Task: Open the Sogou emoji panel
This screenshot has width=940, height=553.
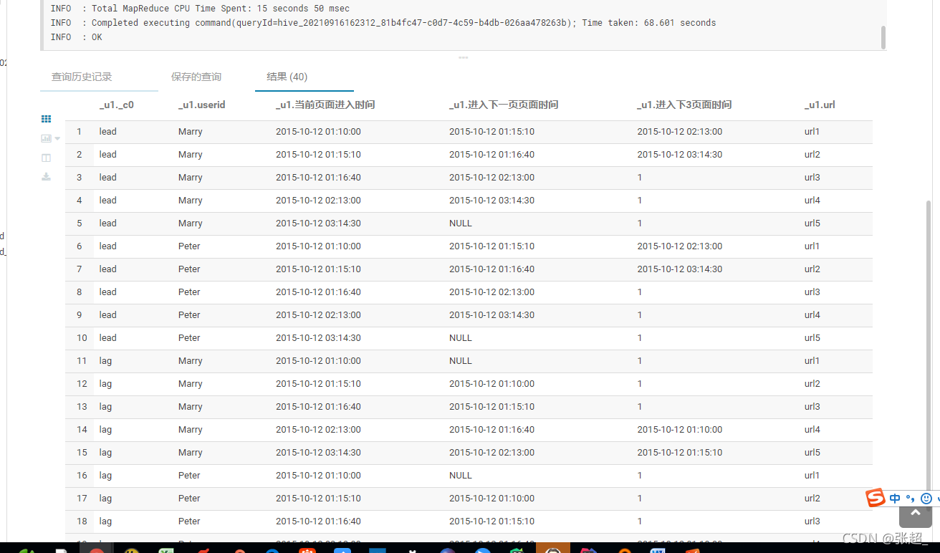Action: (926, 499)
